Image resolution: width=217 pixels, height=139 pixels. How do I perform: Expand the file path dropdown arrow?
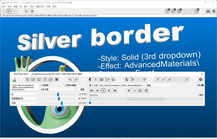click(215, 16)
